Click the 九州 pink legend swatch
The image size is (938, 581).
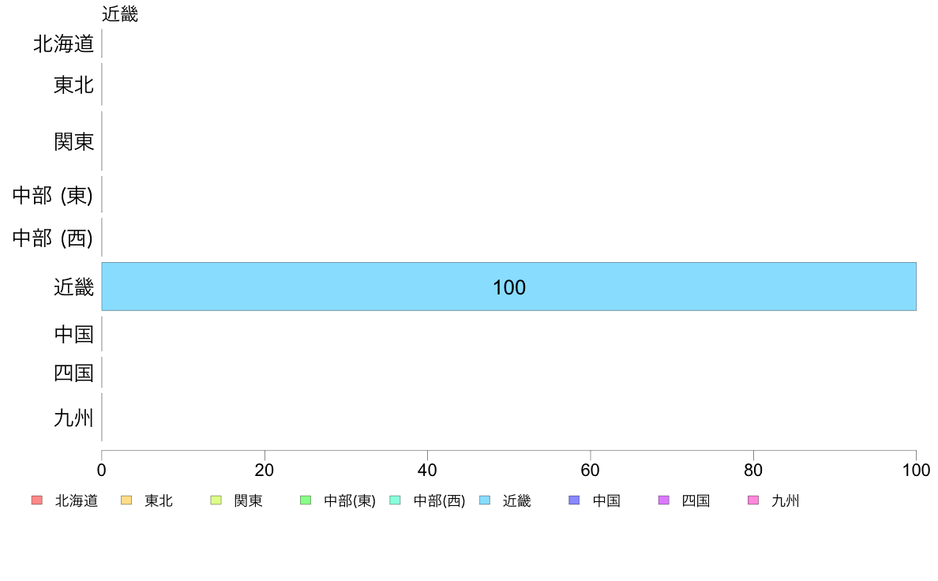pos(753,500)
